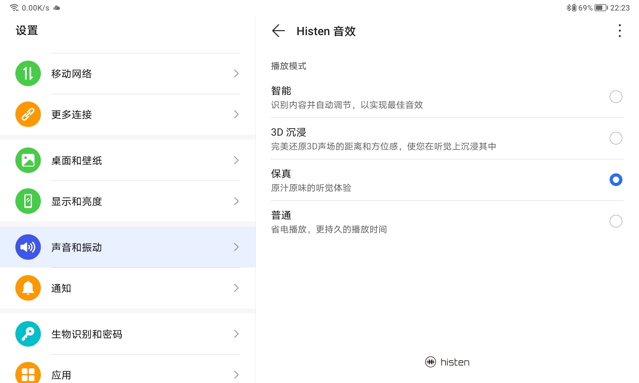Open the 更多连接 settings entry

(128, 114)
